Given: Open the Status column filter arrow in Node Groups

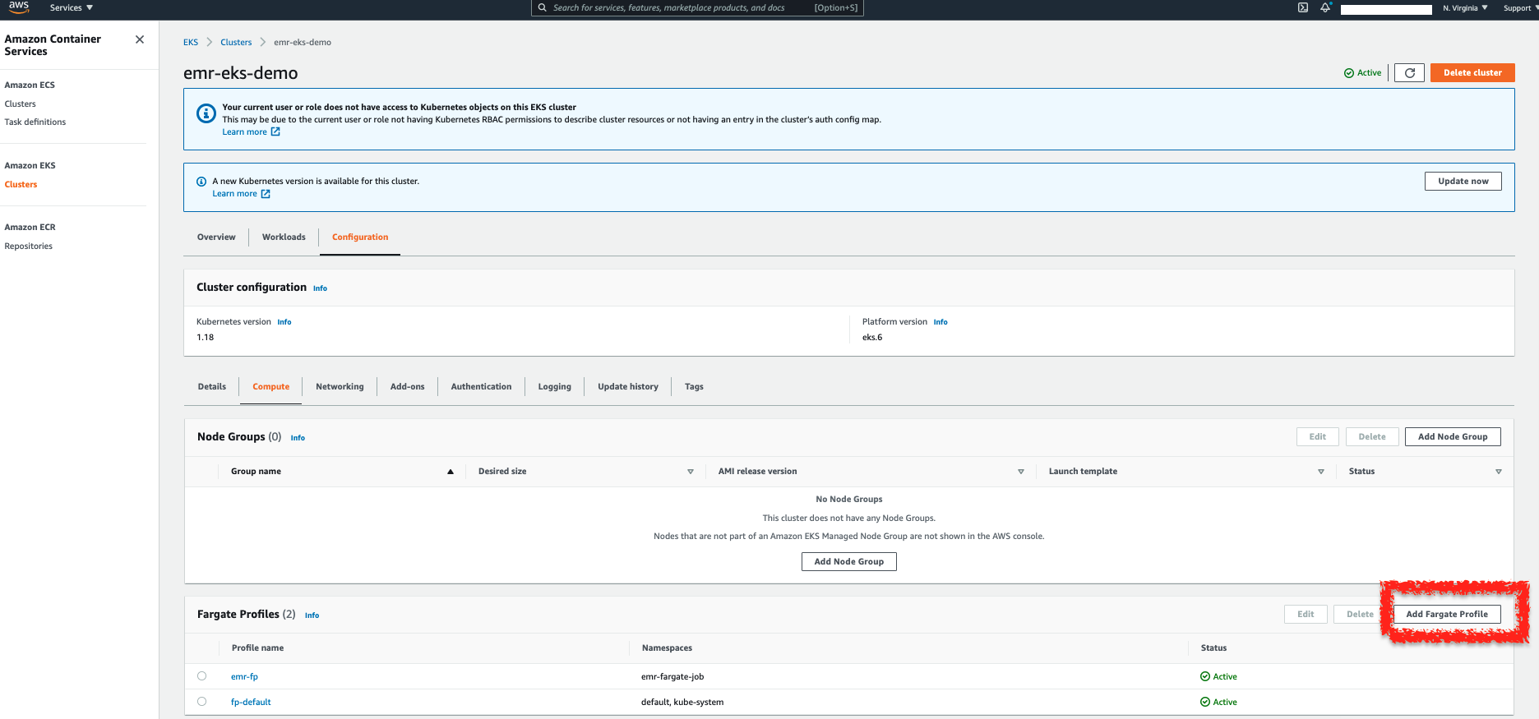Looking at the screenshot, I should coord(1498,472).
